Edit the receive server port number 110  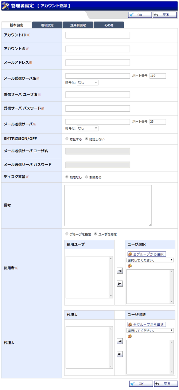[x=158, y=76]
